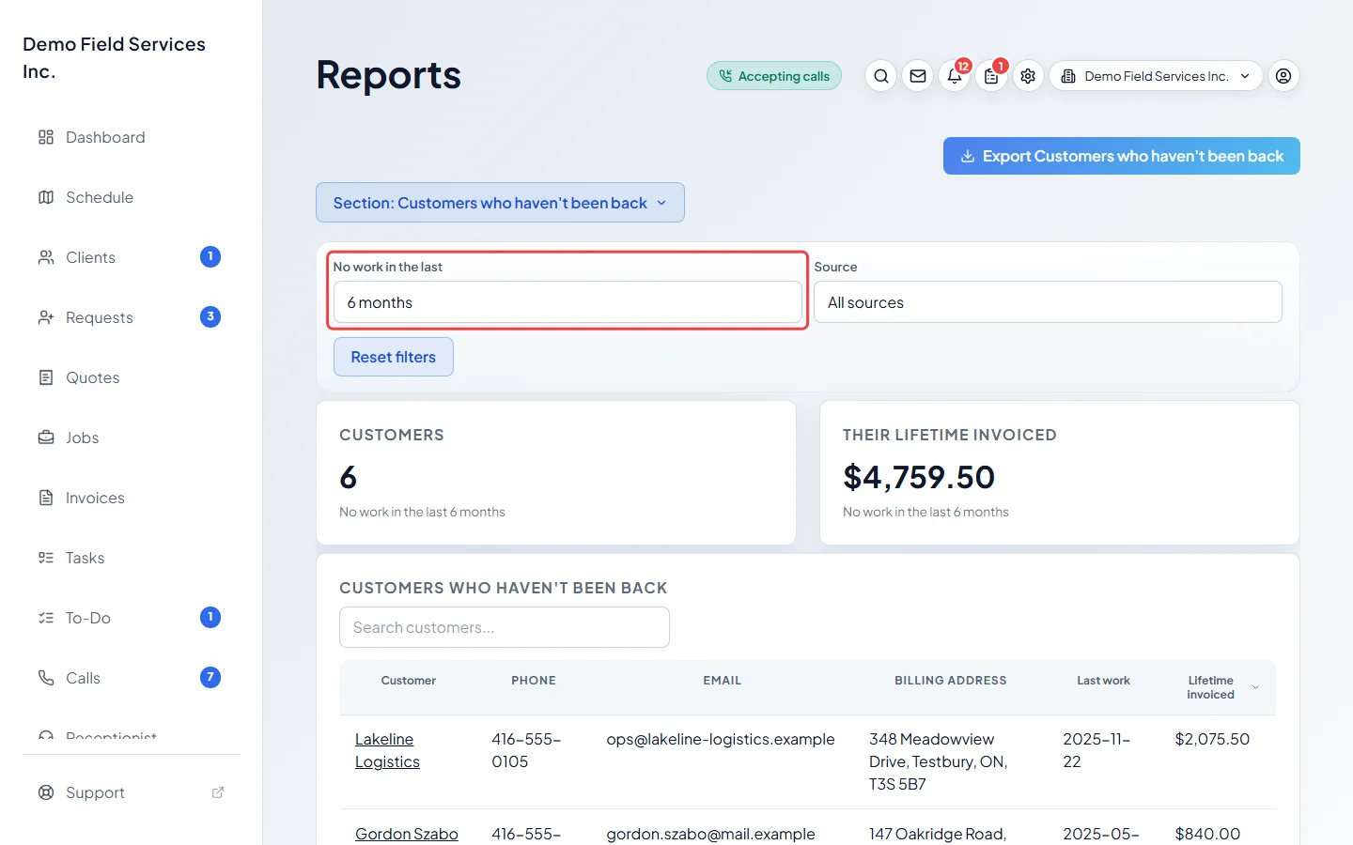The height and width of the screenshot is (845, 1353).
Task: Open the Source 'All sources' dropdown
Action: [x=1048, y=302]
